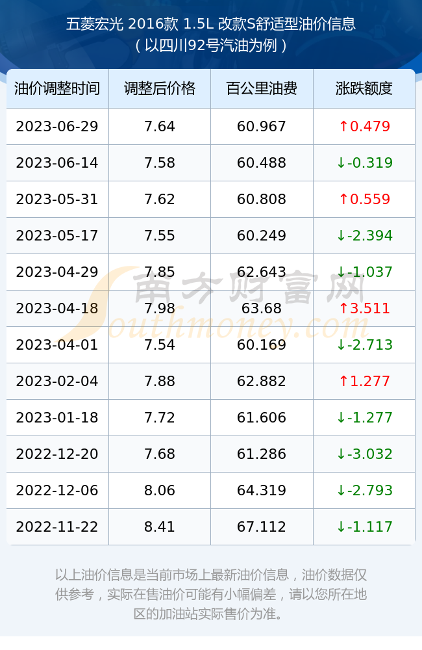Image resolution: width=422 pixels, height=650 pixels.
Task: Click the green down -1.117 change value
Action: click(364, 527)
